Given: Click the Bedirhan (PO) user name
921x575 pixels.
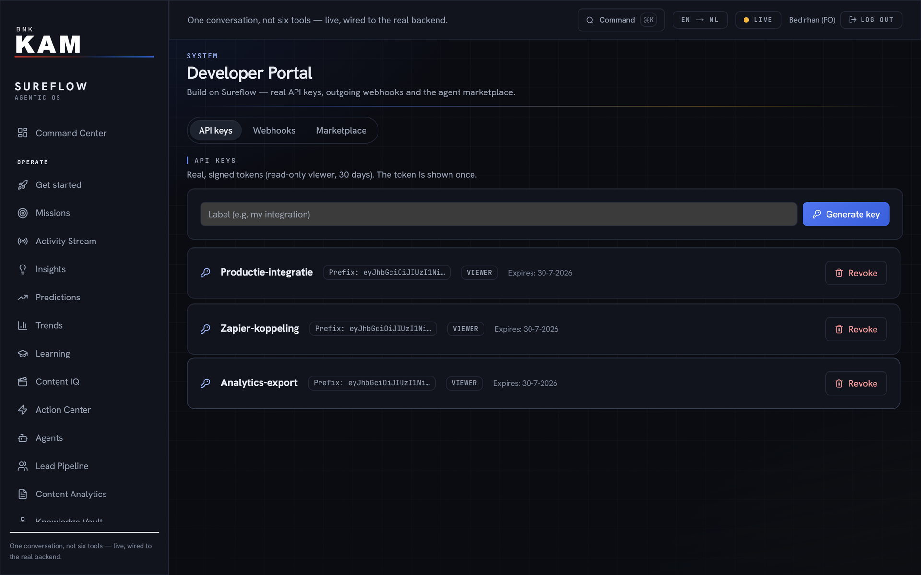Looking at the screenshot, I should coord(812,20).
